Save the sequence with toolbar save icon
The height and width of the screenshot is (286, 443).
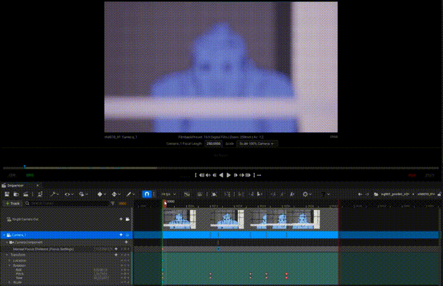coord(7,194)
